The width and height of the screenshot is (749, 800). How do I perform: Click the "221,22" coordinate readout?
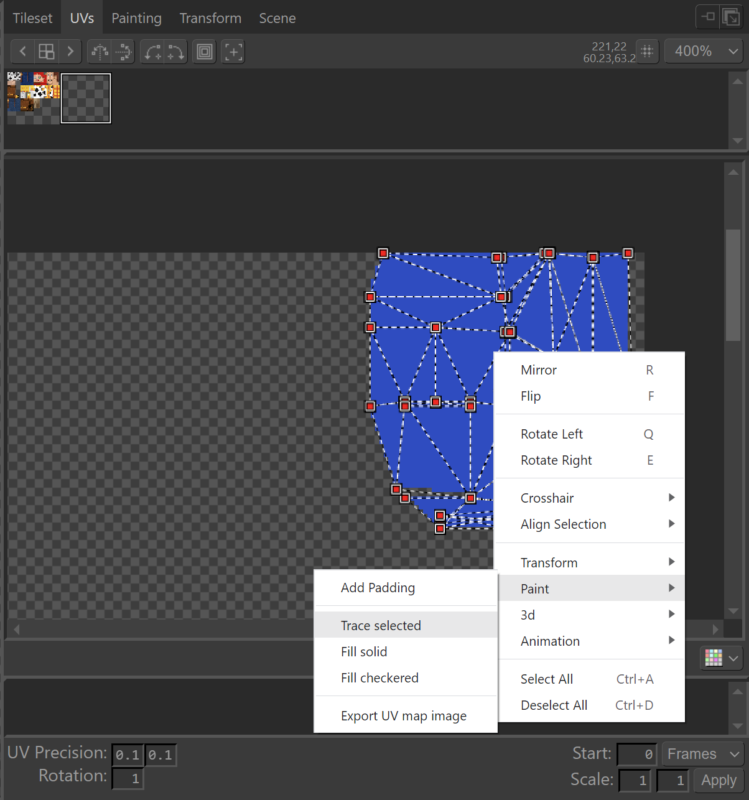pyautogui.click(x=609, y=46)
